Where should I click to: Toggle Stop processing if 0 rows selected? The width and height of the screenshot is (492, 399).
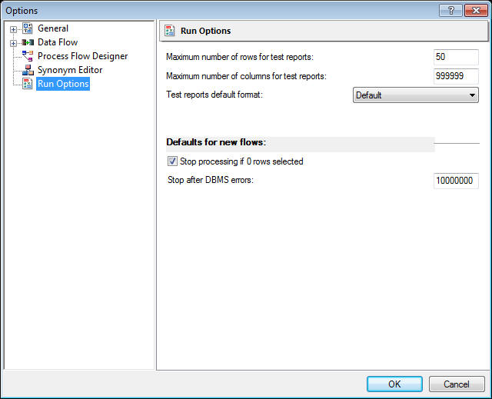click(172, 161)
